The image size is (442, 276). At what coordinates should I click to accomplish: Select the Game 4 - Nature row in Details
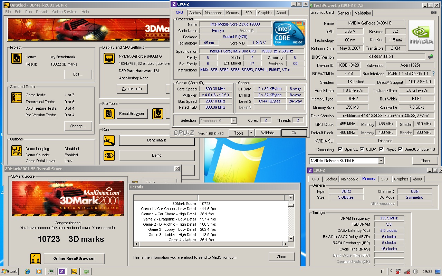pos(211,240)
